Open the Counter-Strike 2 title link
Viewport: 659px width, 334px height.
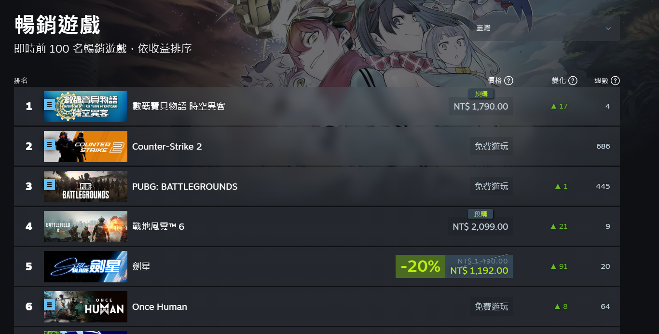167,146
